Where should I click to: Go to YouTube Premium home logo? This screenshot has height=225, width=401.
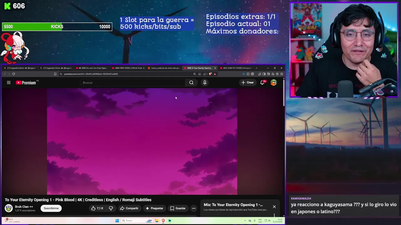tap(26, 82)
